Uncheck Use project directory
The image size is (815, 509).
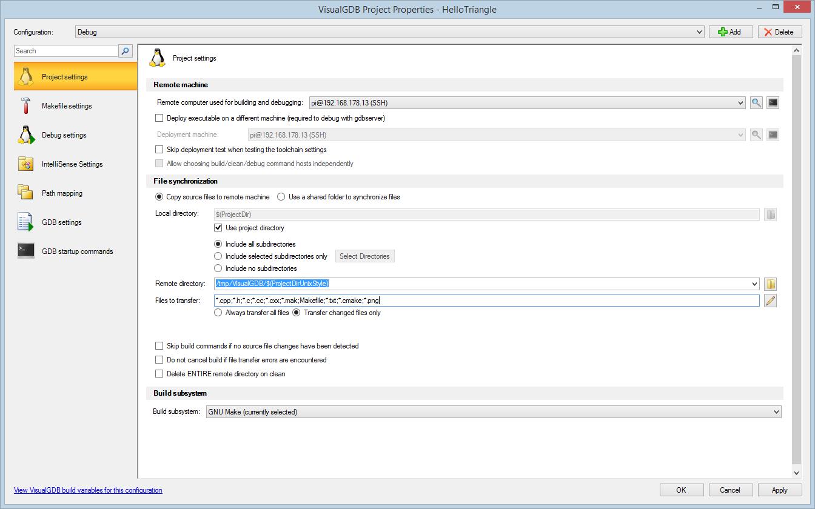(218, 228)
